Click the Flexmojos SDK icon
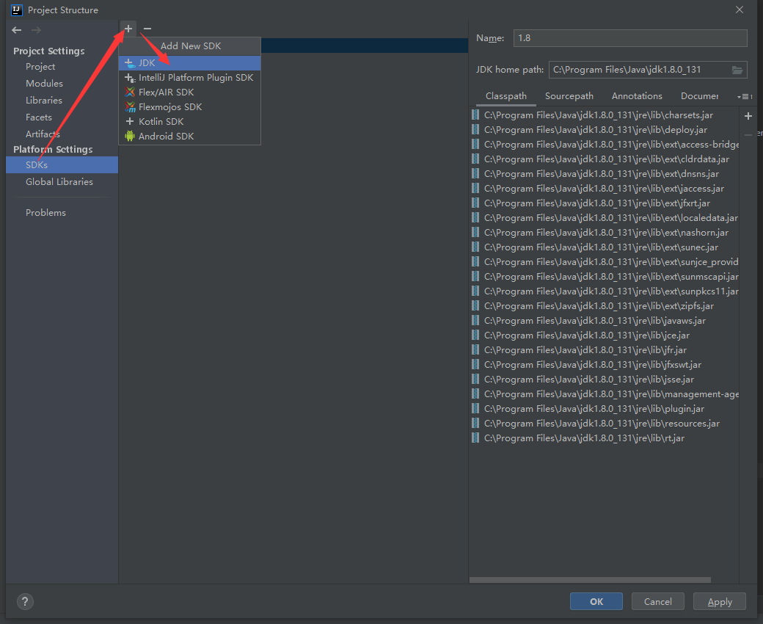Screen dimensions: 763x624 [130, 107]
